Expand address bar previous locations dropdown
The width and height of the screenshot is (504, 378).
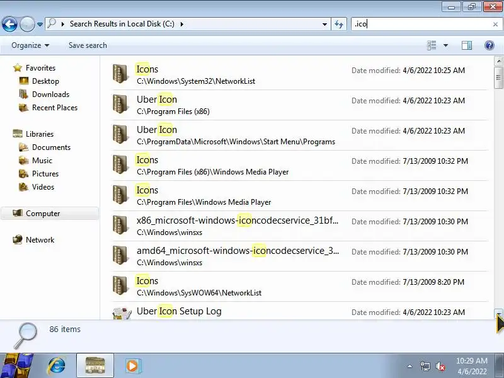324,24
